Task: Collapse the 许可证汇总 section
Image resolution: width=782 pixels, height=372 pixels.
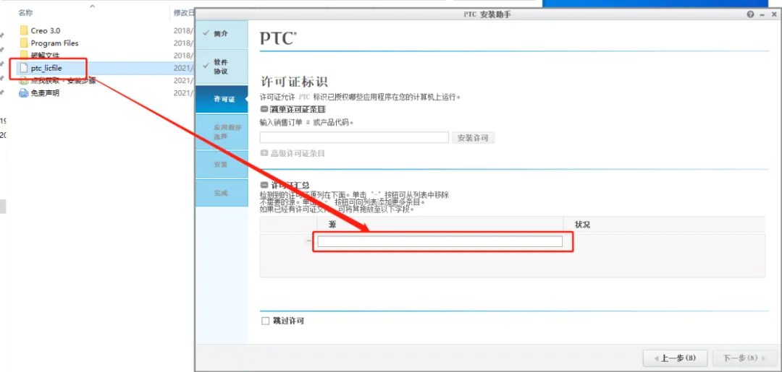Action: [x=264, y=185]
